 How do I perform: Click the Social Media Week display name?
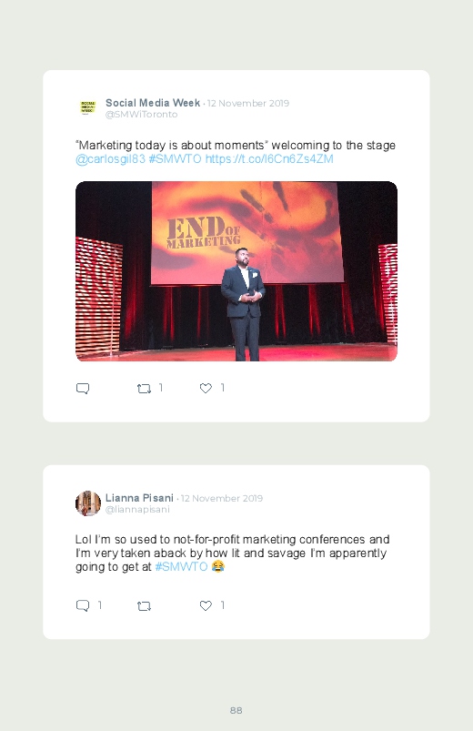point(153,103)
